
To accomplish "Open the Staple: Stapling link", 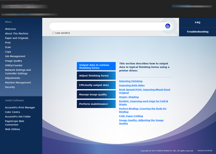I will (x=129, y=97).
